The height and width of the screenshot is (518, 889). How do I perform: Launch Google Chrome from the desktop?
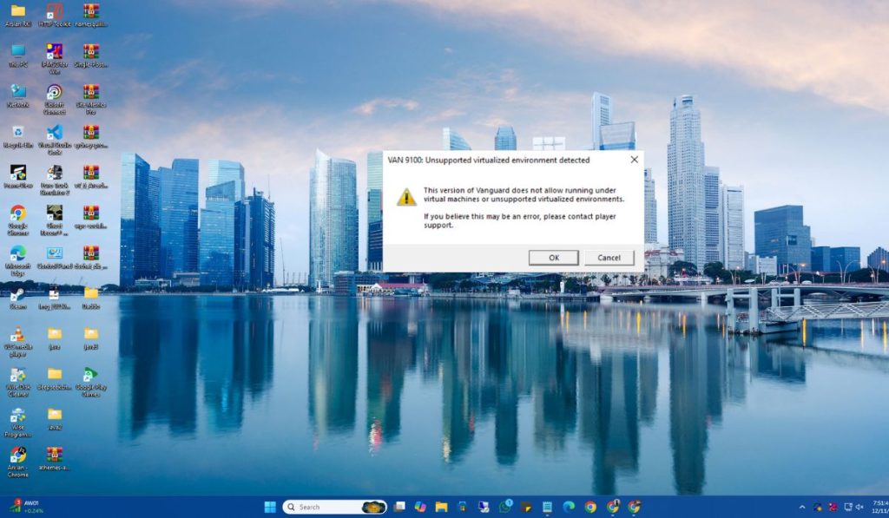tap(18, 213)
